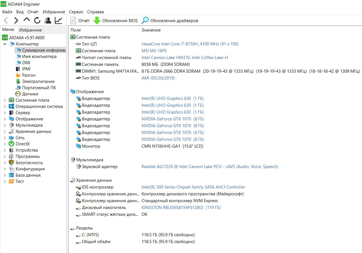This screenshot has height=253, width=362.
Task: Open Realtek ALC1220 sound adapter link
Action: point(210,167)
